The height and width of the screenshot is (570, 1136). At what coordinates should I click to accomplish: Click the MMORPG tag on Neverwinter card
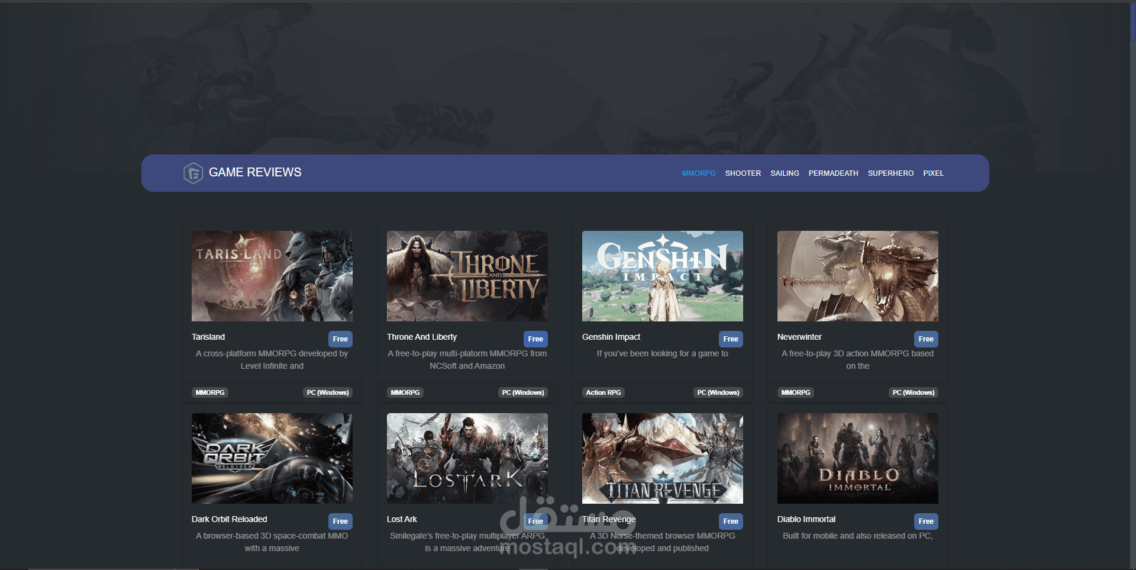[796, 392]
